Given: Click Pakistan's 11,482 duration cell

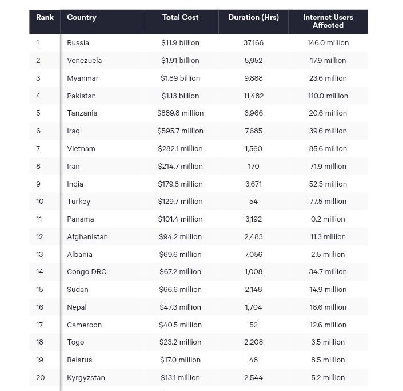Looking at the screenshot, I should (253, 96).
